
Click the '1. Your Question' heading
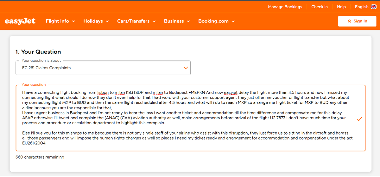tap(38, 52)
